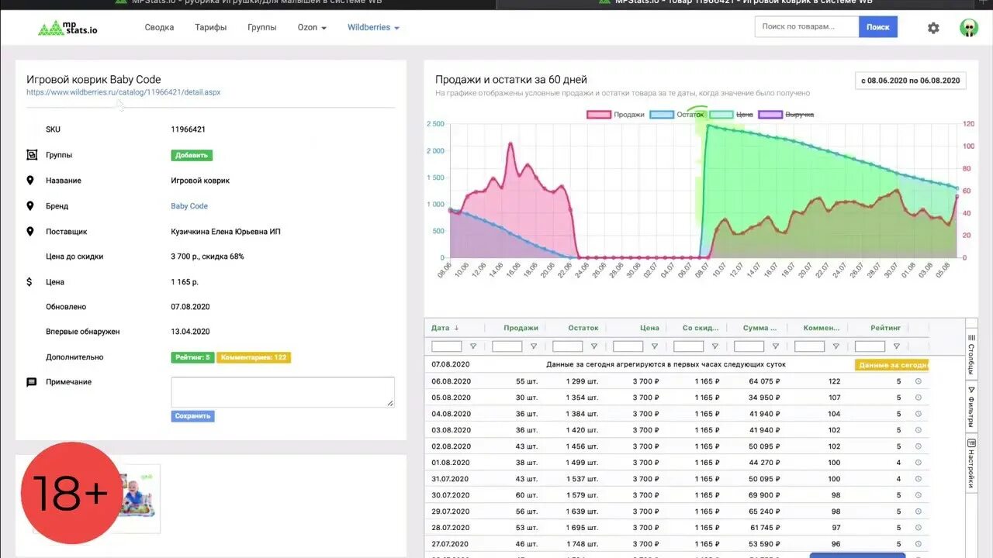Open the Сводка nav item
The image size is (993, 558).
tap(159, 28)
